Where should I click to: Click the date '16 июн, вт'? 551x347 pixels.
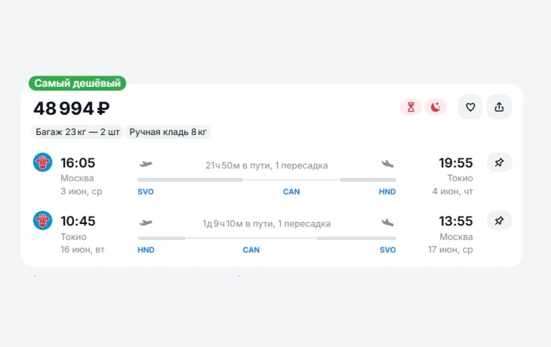click(x=82, y=250)
